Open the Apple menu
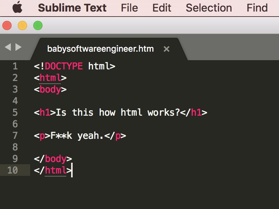 click(x=17, y=7)
